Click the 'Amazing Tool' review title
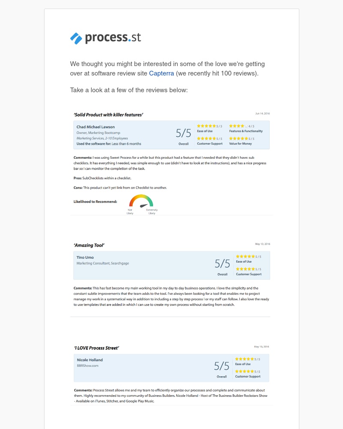Viewport: 343px width, 429px height. click(x=89, y=245)
